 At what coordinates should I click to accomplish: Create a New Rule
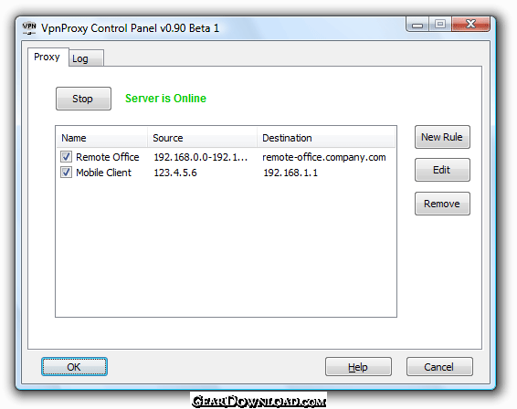tap(442, 137)
